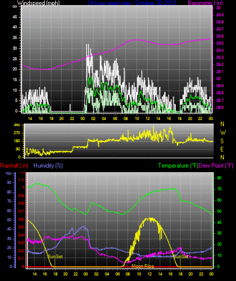Click the '25' windspeed axis value
This screenshot has height=281, width=236.
pyautogui.click(x=15, y=59)
